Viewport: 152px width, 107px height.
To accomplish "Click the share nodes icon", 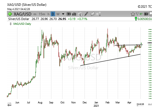I will point(98,14).
